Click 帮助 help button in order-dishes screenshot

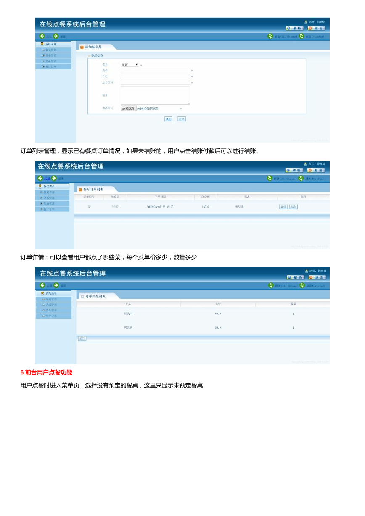[295, 277]
